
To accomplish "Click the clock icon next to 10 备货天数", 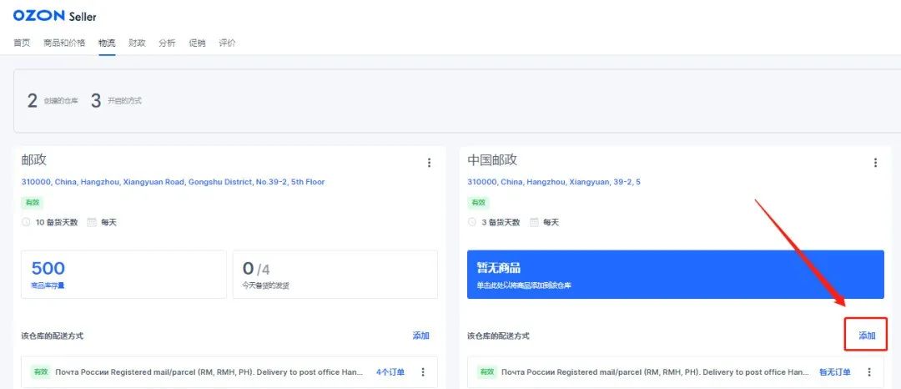I will point(26,222).
